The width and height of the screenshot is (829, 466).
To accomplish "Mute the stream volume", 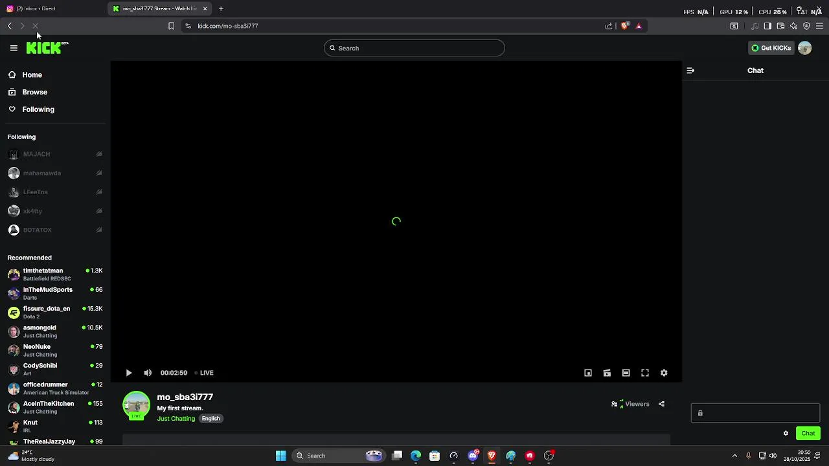I will 148,373.
